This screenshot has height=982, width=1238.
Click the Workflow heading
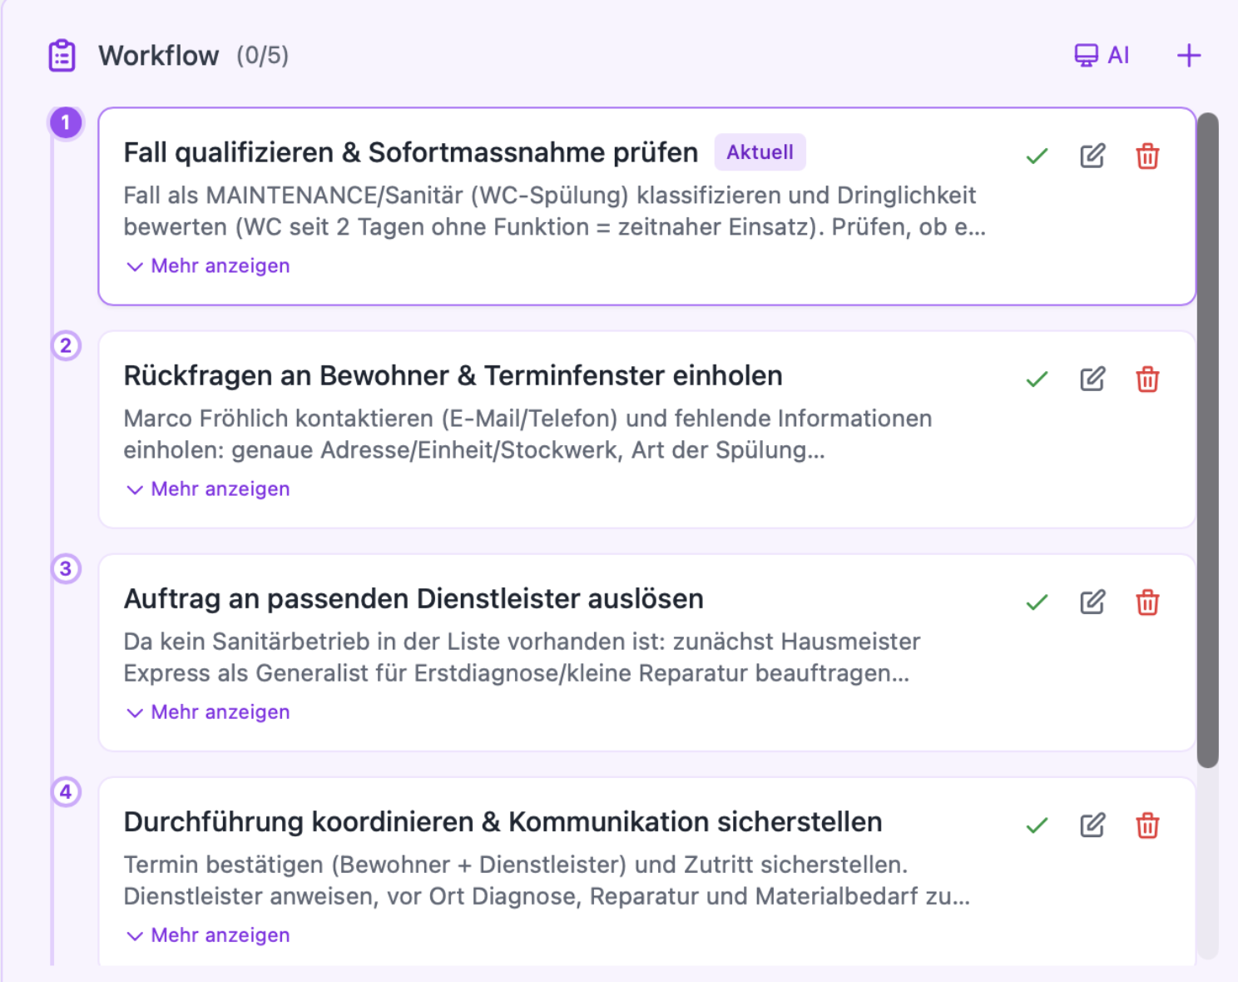pyautogui.click(x=159, y=55)
